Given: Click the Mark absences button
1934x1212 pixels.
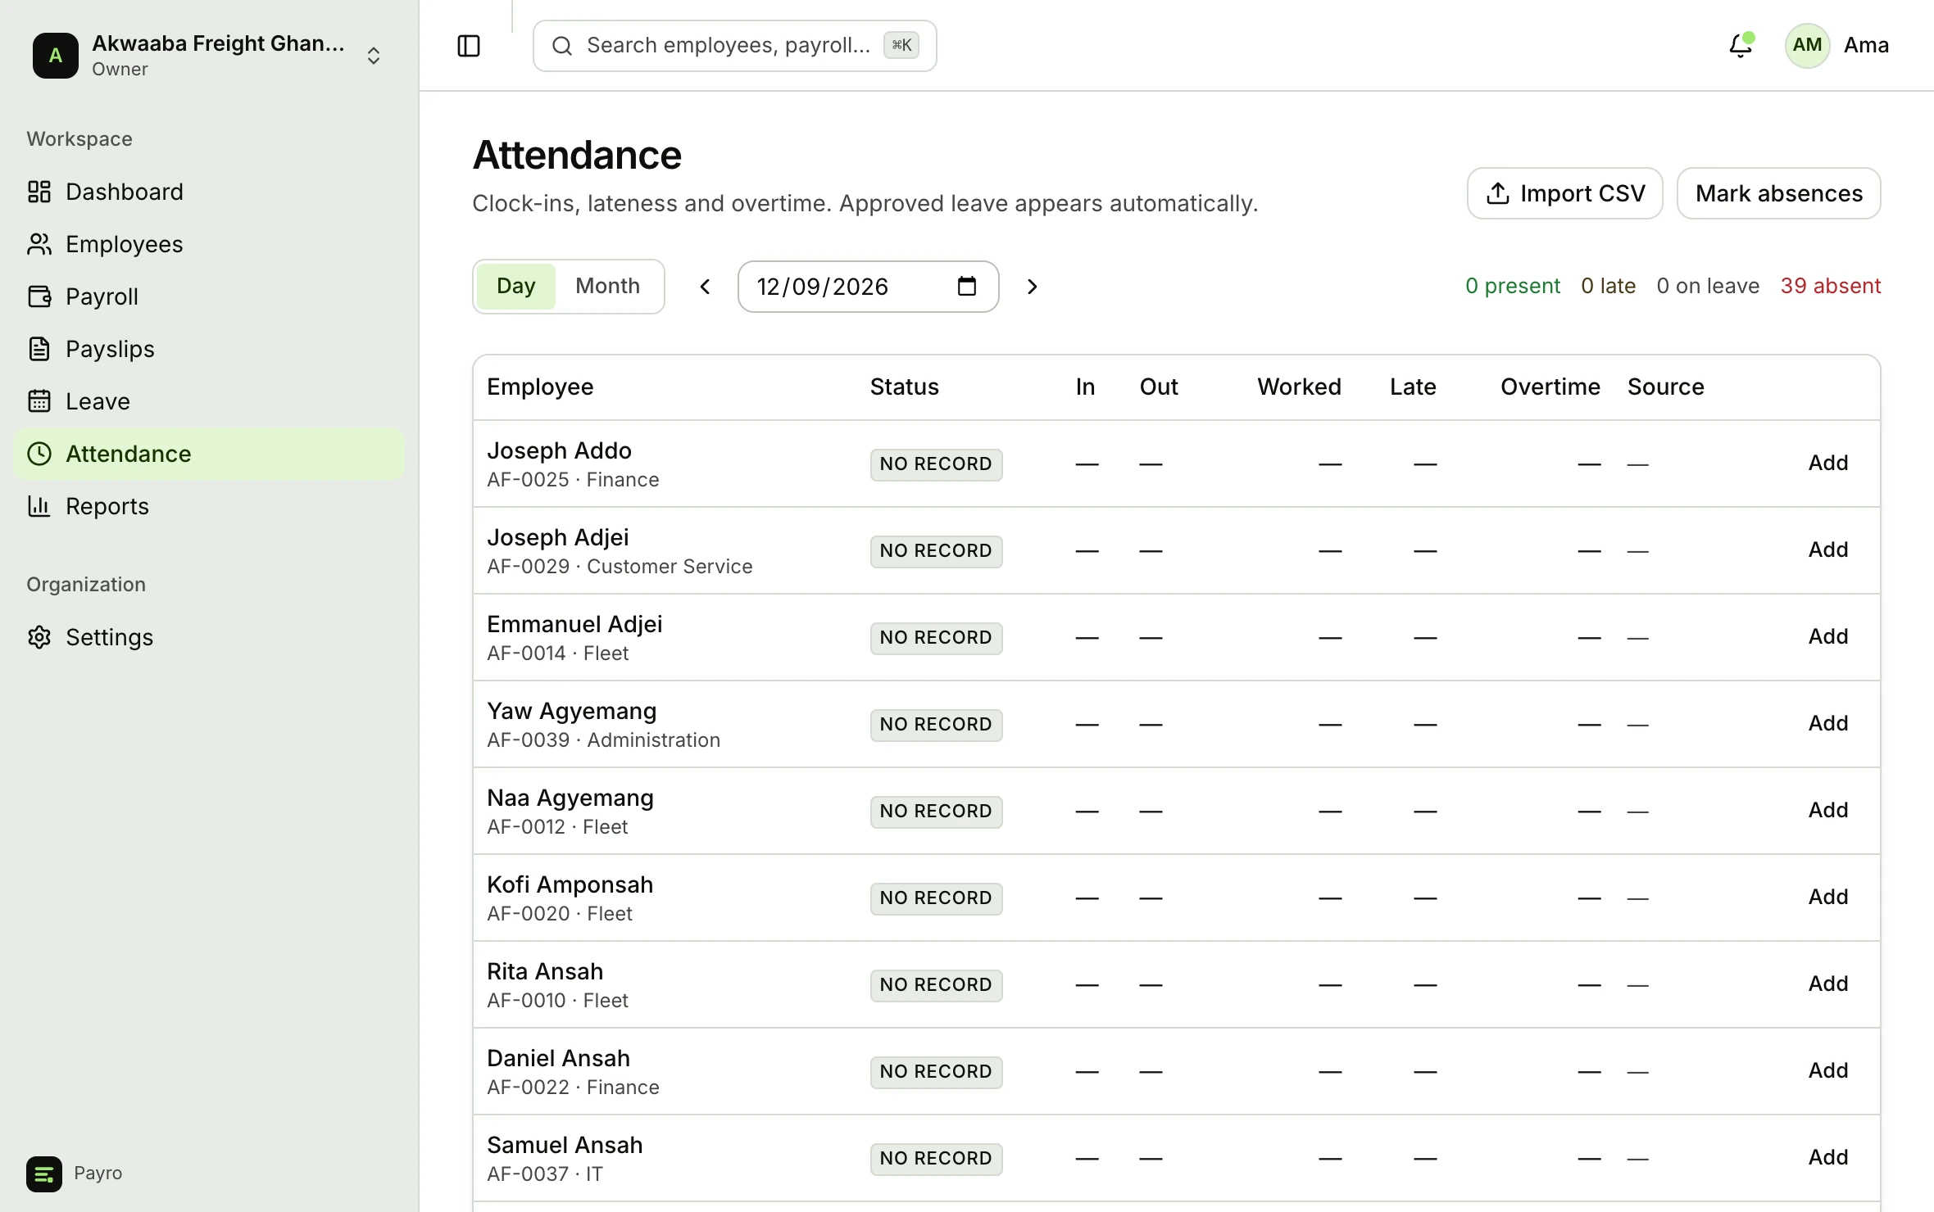Looking at the screenshot, I should click(x=1779, y=193).
